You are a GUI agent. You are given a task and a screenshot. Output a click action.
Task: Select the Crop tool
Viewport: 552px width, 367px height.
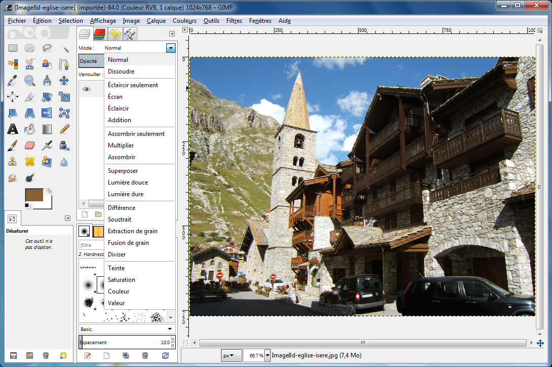[29, 97]
